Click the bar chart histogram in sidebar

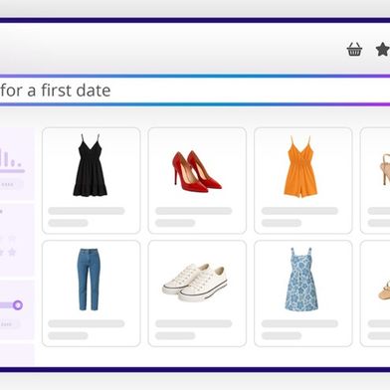click(x=11, y=159)
